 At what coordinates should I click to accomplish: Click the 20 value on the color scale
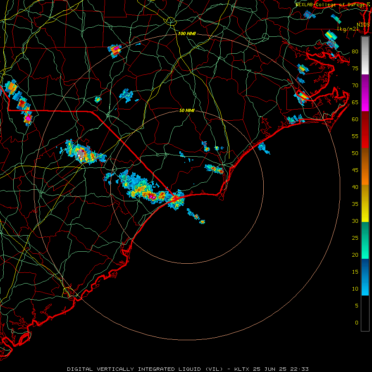(x=355, y=255)
